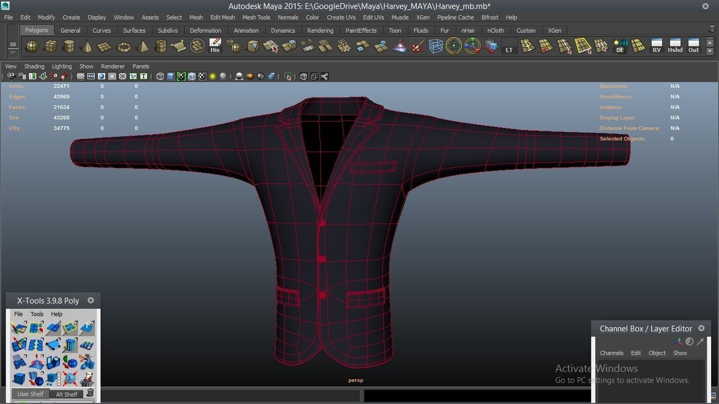The height and width of the screenshot is (404, 719).
Task: Click the lattice deformer shelf icon
Action: click(436, 46)
